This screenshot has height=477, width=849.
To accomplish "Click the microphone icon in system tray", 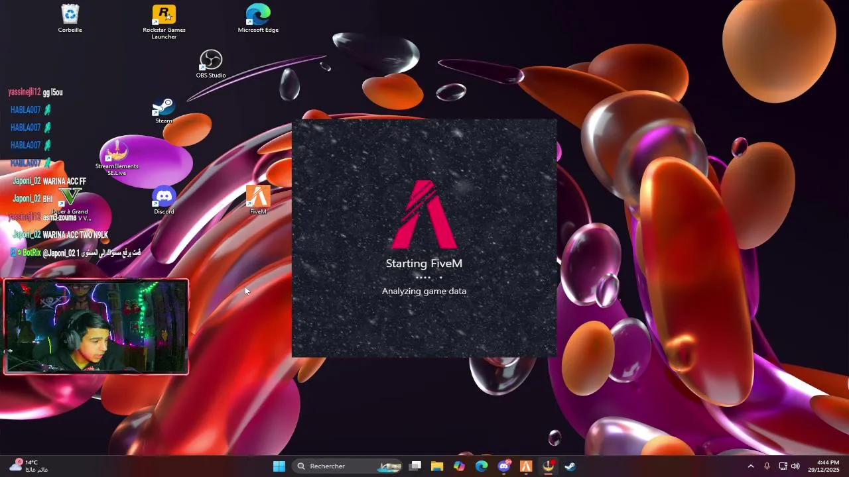I will (x=767, y=466).
